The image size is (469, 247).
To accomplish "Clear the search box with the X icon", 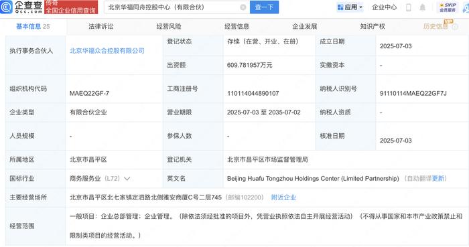I will pos(243,7).
